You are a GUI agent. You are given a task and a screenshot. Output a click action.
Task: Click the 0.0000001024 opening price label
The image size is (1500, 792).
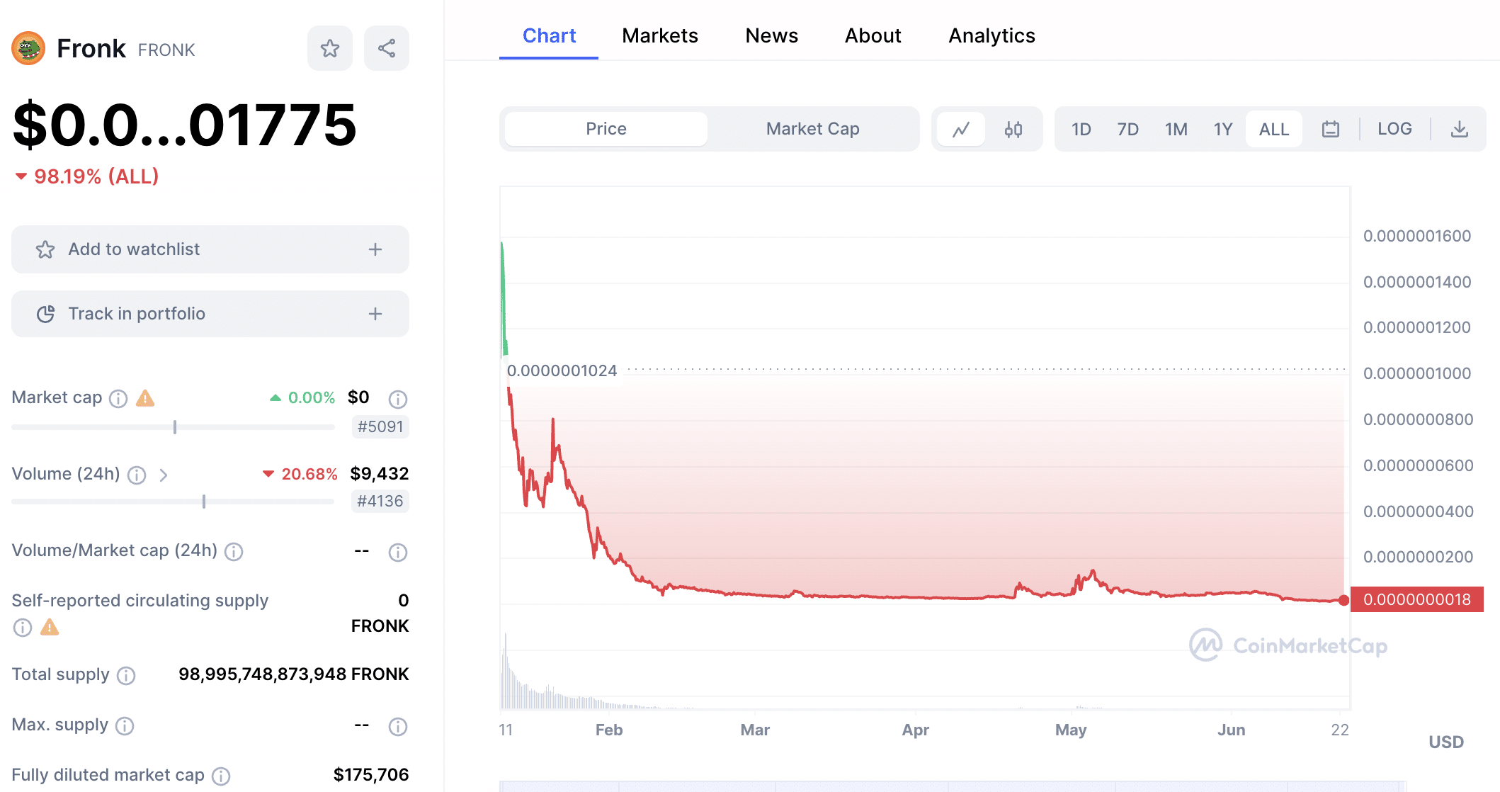[x=562, y=370]
